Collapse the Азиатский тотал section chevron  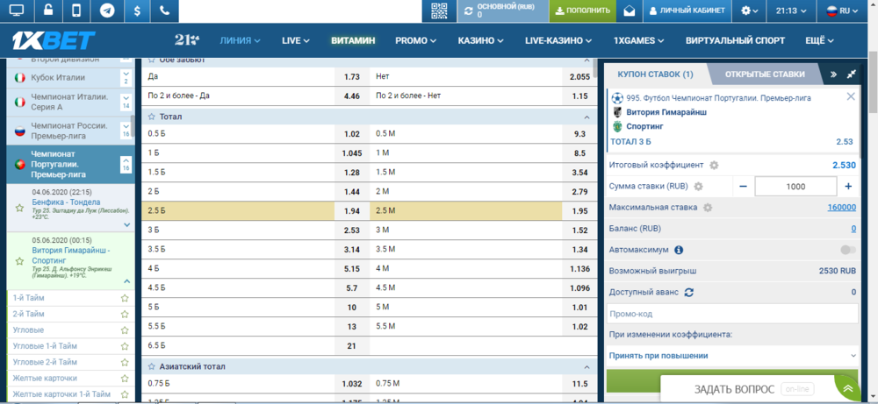tap(587, 367)
